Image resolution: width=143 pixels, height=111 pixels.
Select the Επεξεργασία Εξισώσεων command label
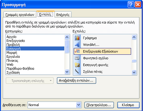100,51
